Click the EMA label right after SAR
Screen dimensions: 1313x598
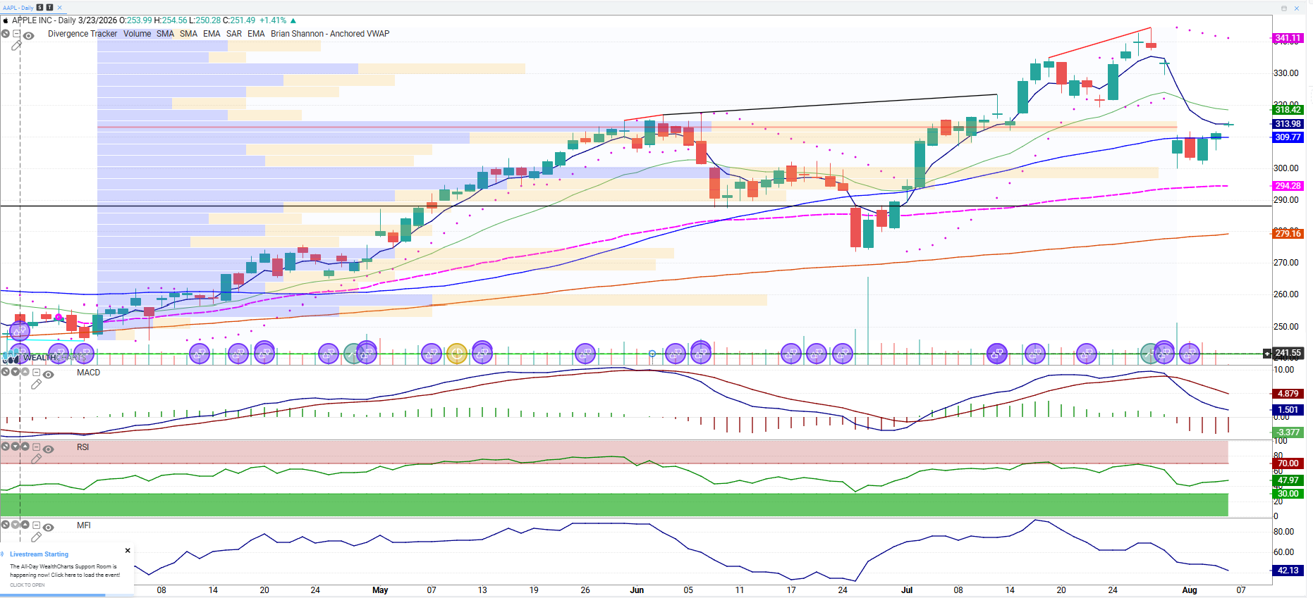(256, 34)
